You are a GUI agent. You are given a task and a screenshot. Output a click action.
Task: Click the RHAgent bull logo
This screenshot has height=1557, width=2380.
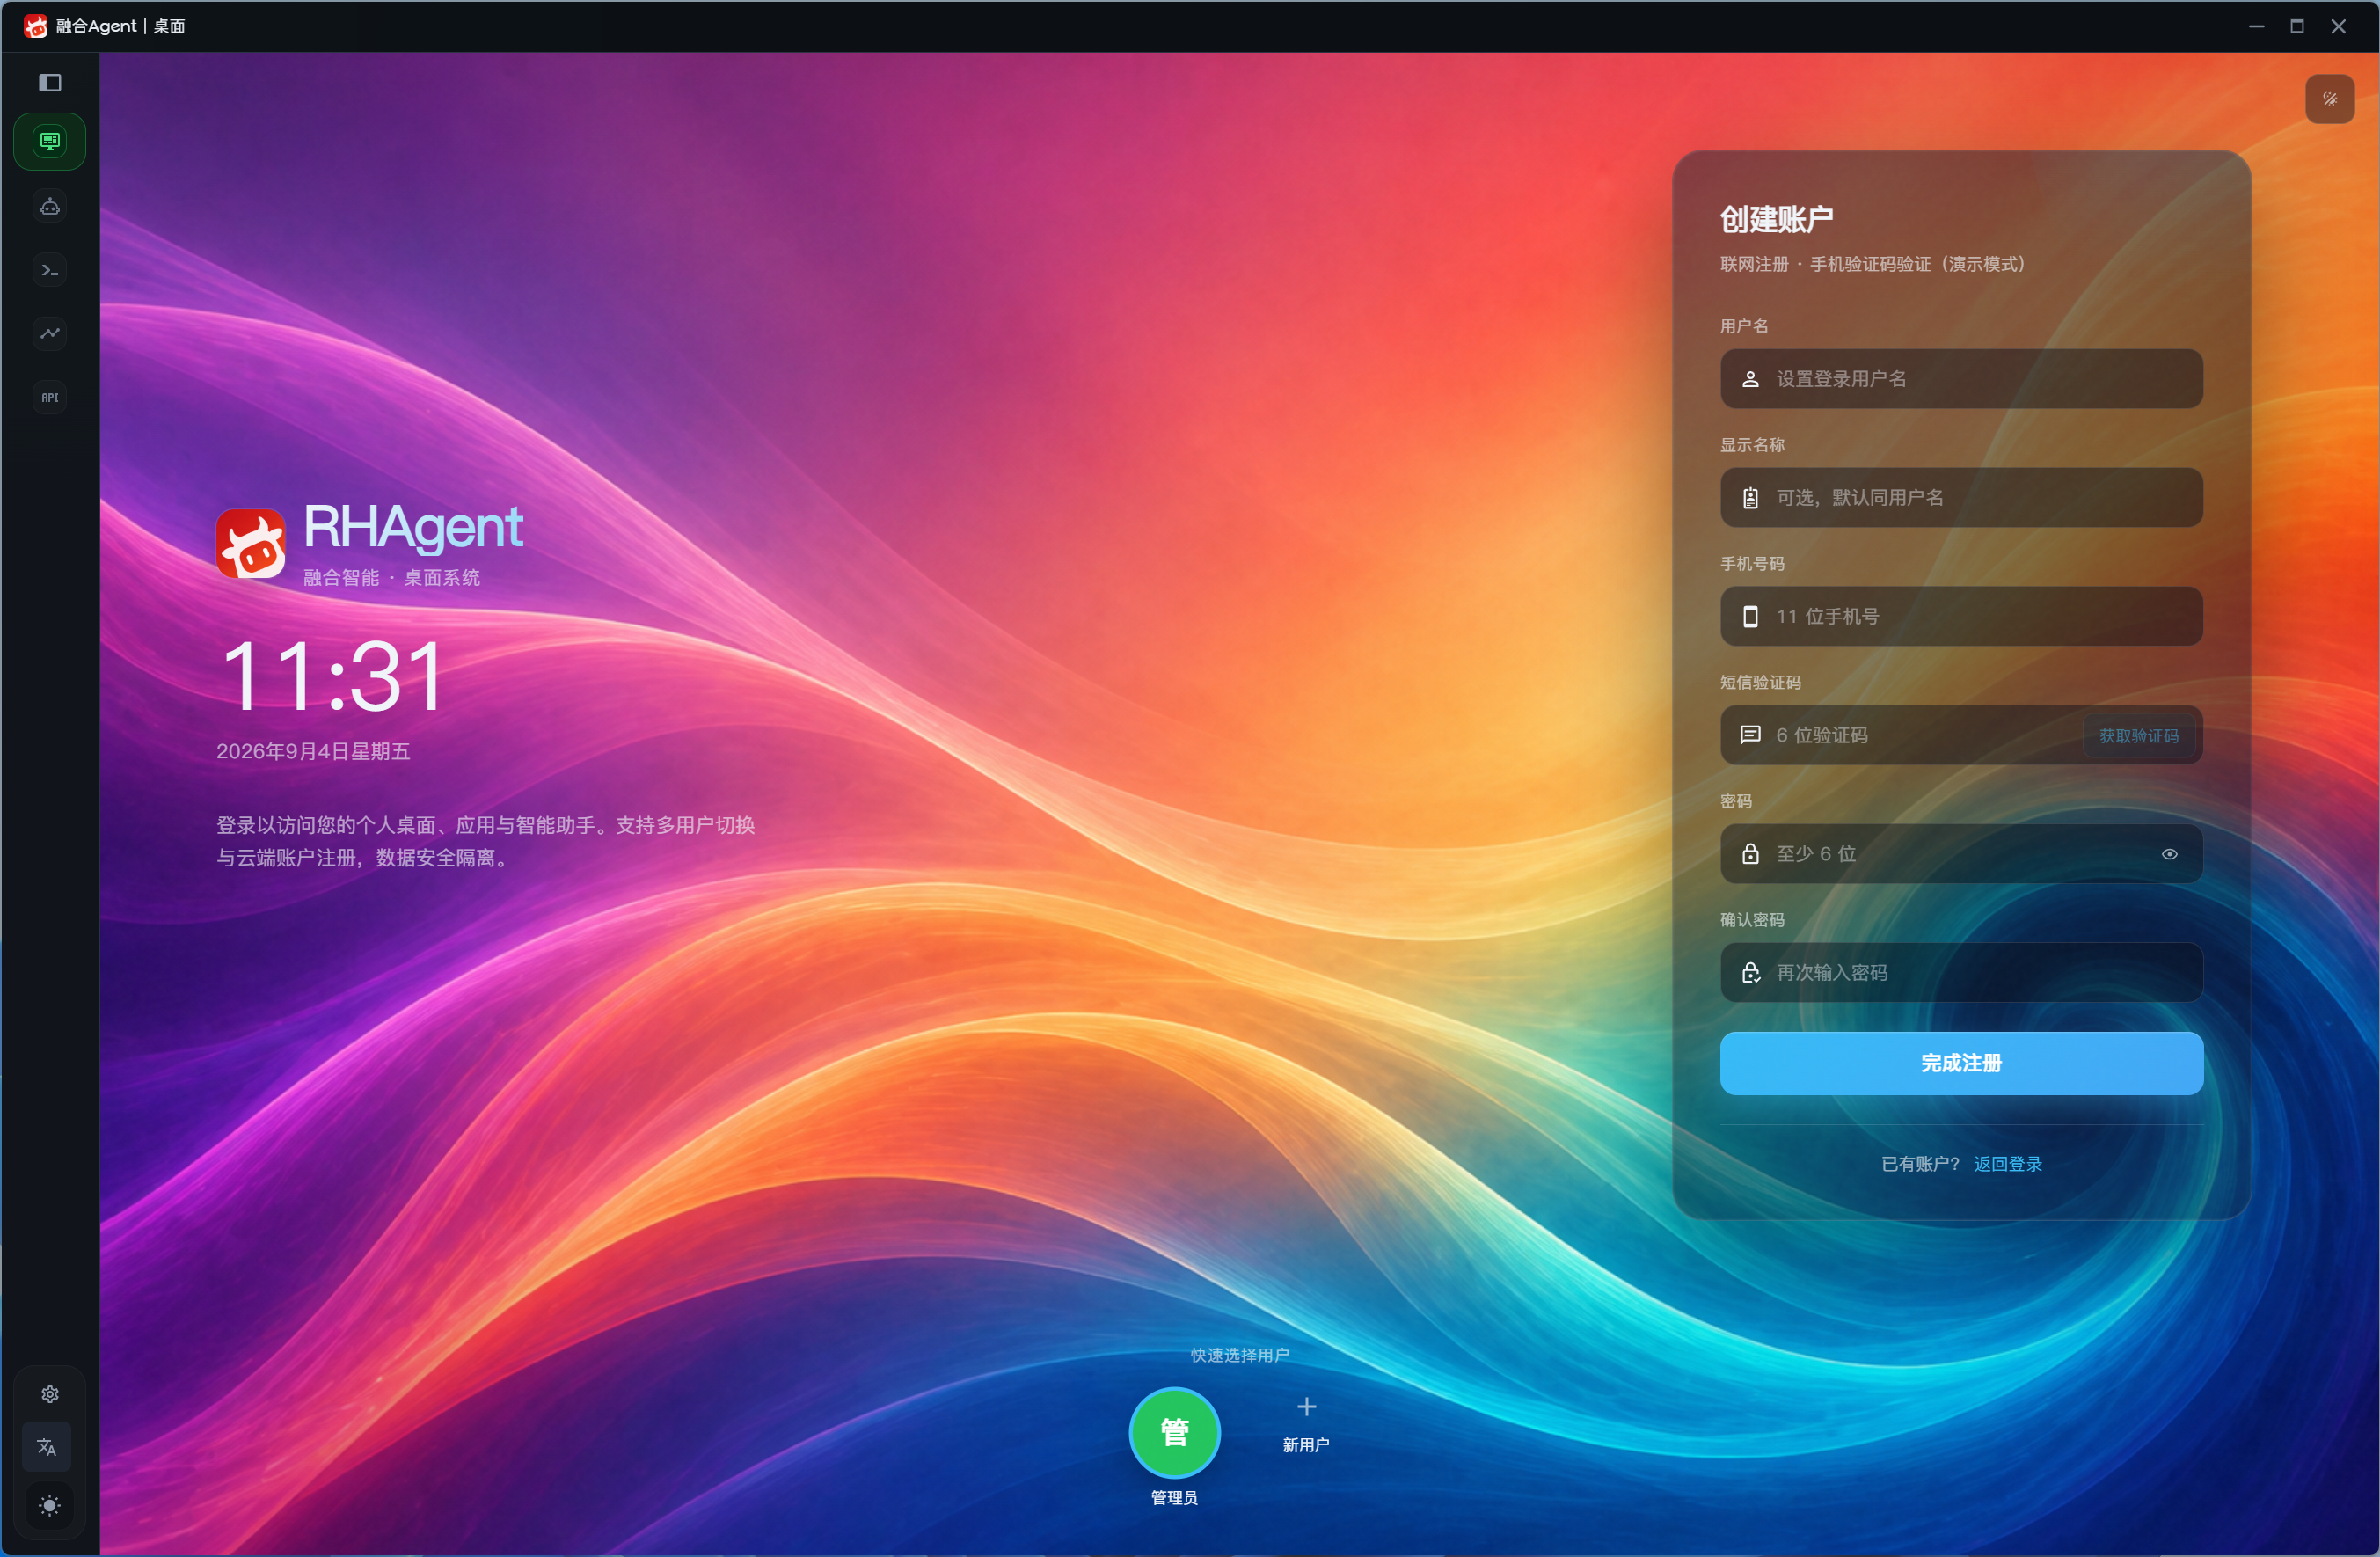coord(251,544)
